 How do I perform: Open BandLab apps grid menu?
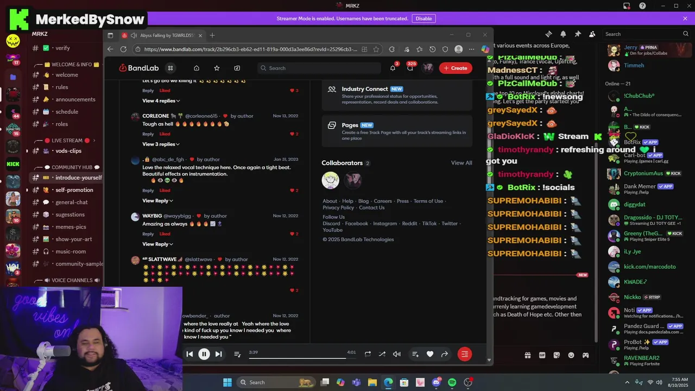pyautogui.click(x=170, y=68)
